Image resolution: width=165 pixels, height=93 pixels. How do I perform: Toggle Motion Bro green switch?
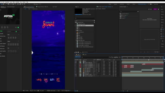tap(18, 27)
